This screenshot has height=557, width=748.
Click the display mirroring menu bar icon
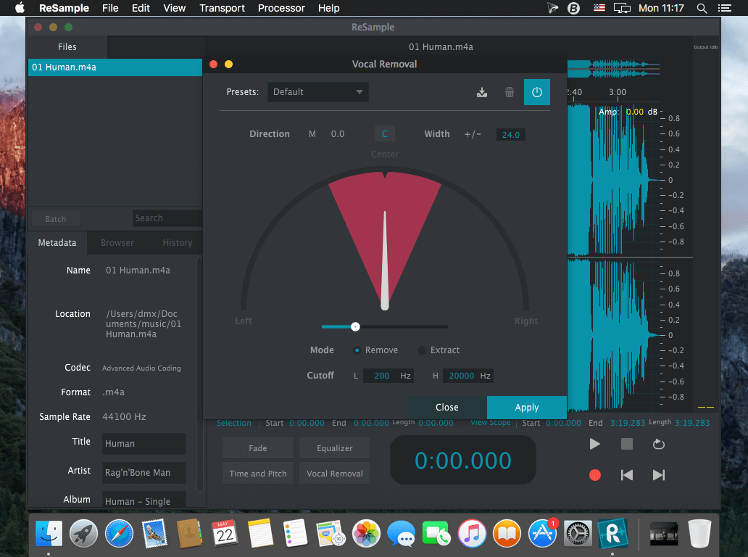[x=622, y=8]
